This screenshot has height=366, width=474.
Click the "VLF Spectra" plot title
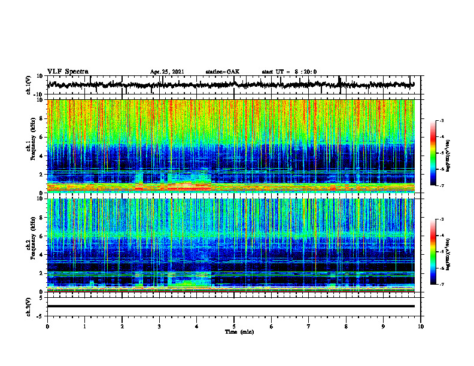coord(68,72)
